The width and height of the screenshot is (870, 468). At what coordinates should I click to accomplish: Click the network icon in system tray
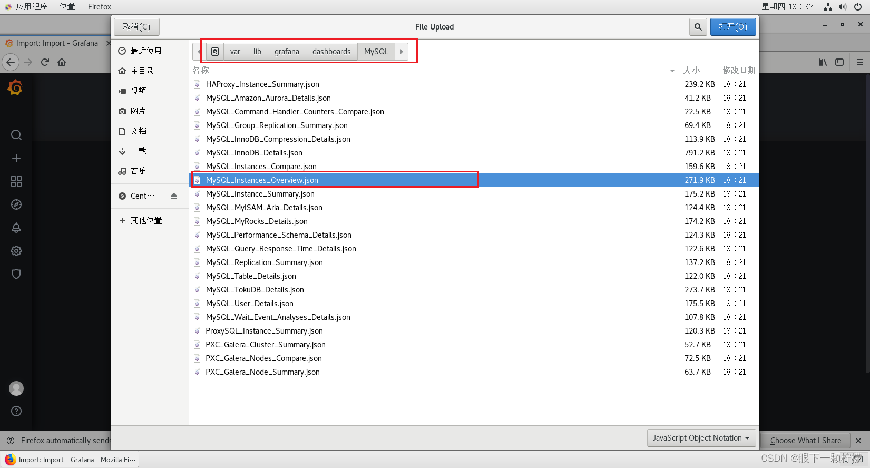(828, 7)
